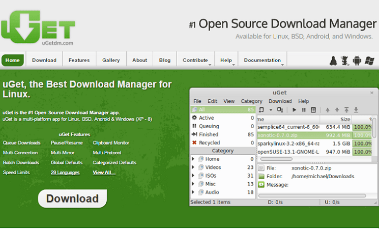Image resolution: width=379 pixels, height=229 pixels.
Task: Click the red X icon beside Recycled
Action: click(194, 142)
